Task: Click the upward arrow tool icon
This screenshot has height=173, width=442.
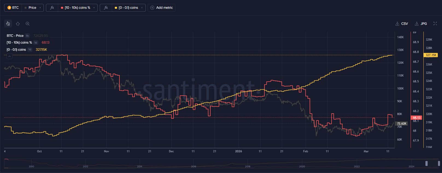Action: click(18, 24)
